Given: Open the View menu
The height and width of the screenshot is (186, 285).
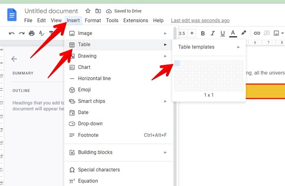Looking at the screenshot, I should 56,20.
